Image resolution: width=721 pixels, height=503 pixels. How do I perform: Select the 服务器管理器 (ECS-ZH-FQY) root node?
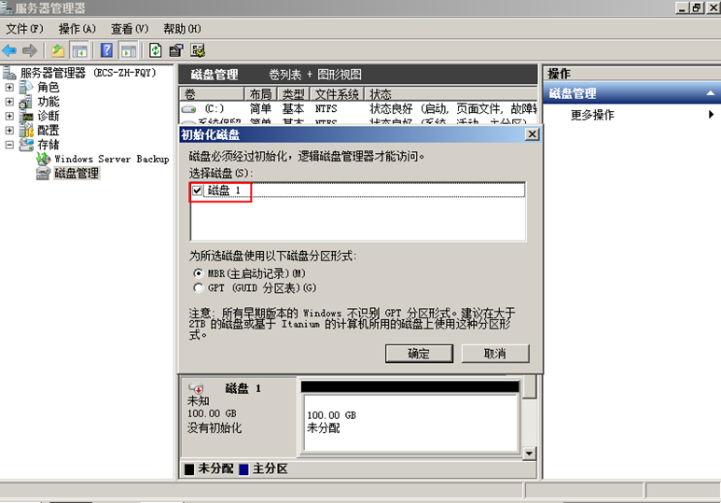(89, 73)
